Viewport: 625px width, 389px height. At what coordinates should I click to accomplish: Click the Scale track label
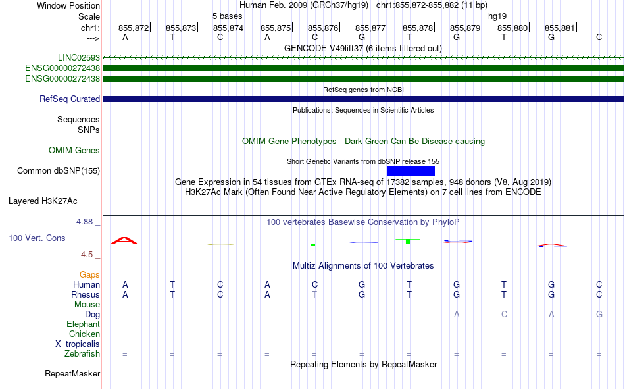(x=89, y=16)
